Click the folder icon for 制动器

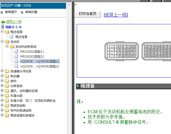pos(7,76)
